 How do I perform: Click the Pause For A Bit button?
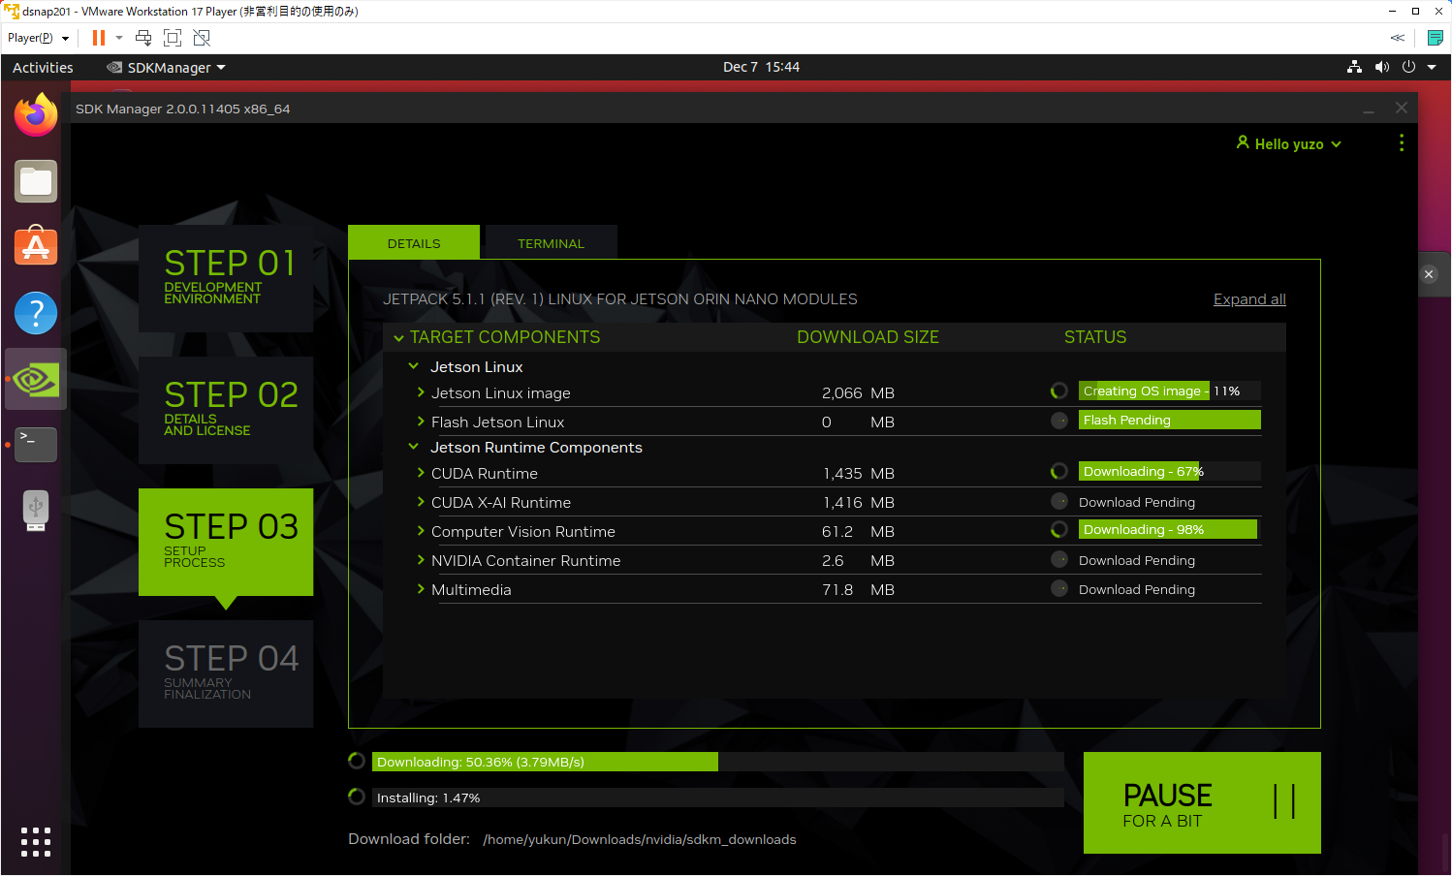pos(1202,802)
